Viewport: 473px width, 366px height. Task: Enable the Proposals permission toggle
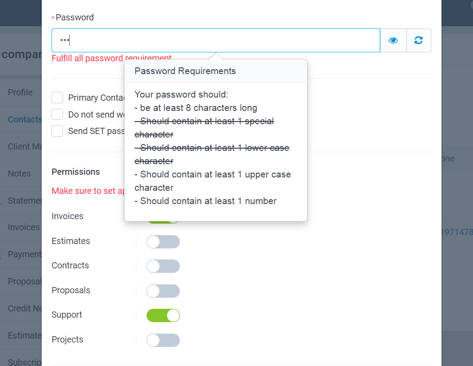[163, 291]
